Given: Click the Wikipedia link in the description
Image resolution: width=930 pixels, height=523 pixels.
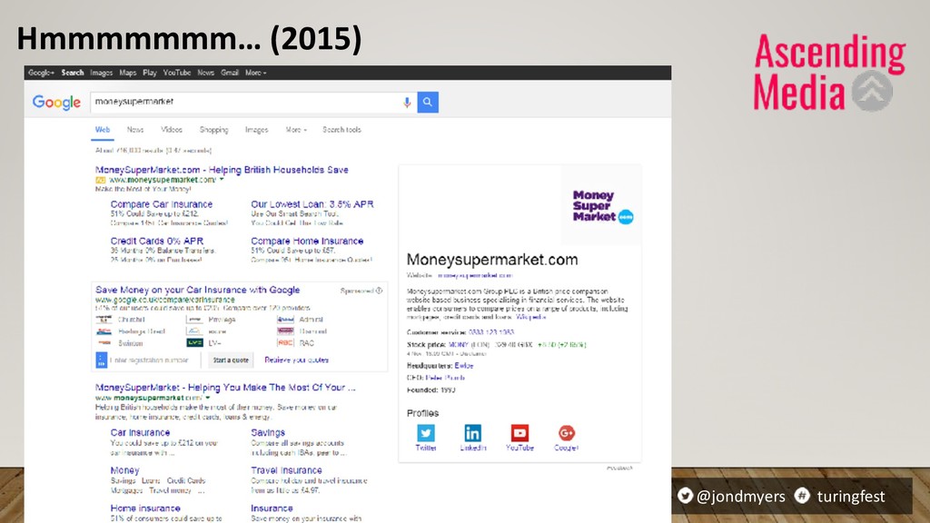Looking at the screenshot, I should click(x=530, y=317).
